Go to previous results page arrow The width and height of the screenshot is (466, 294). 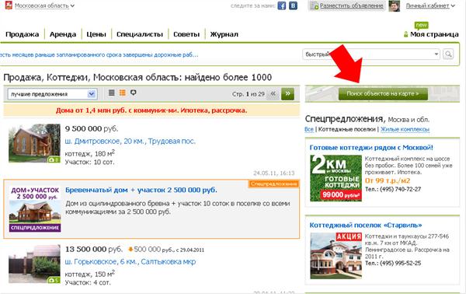coord(273,94)
